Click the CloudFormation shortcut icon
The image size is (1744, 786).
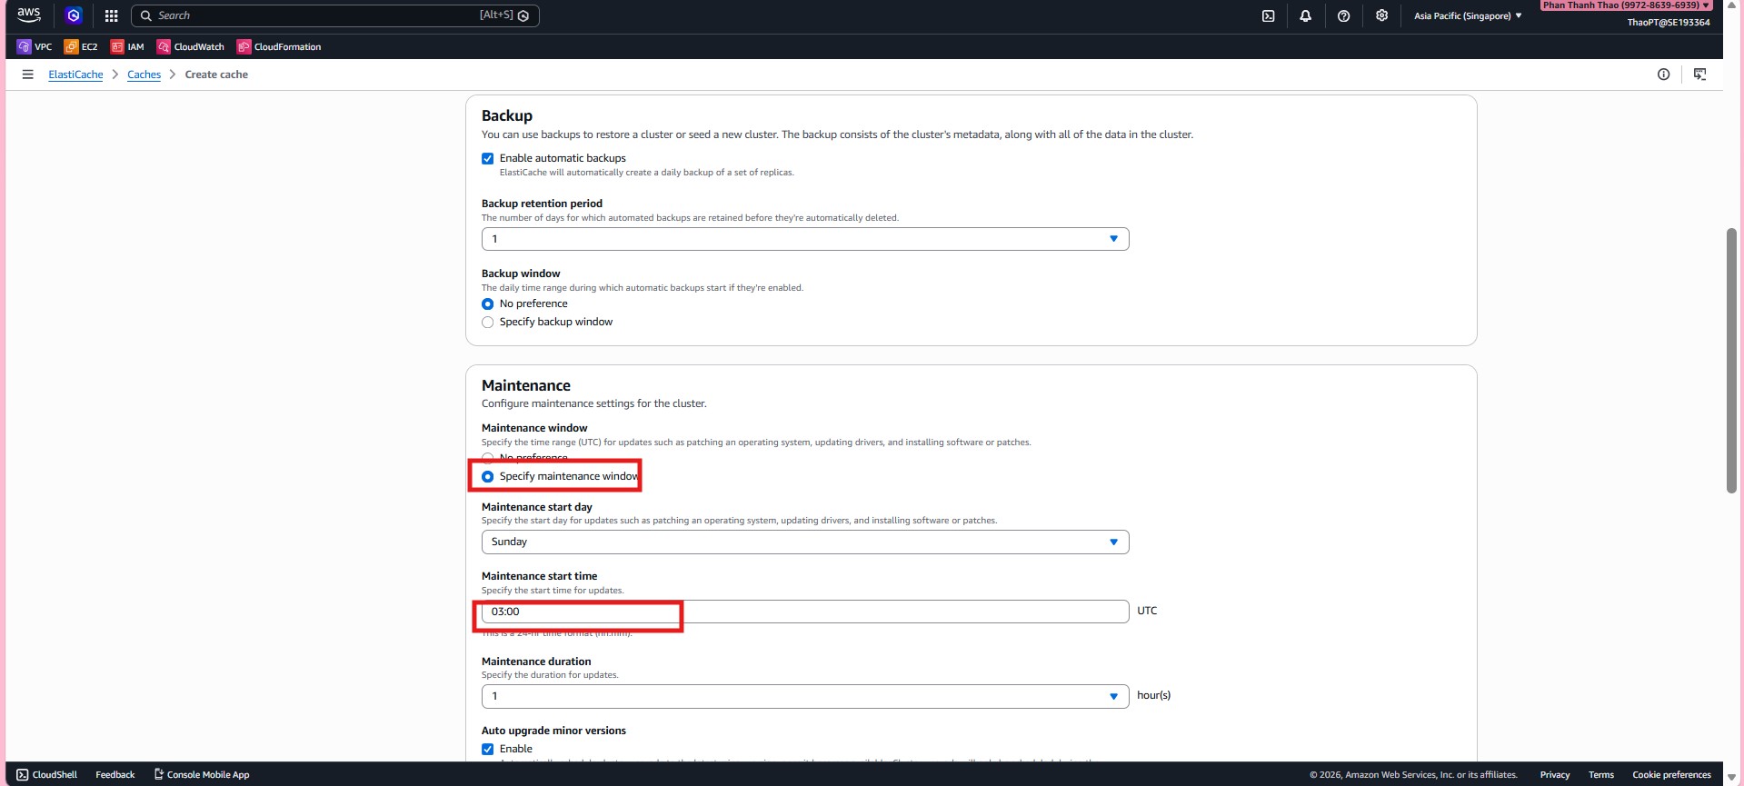point(244,46)
